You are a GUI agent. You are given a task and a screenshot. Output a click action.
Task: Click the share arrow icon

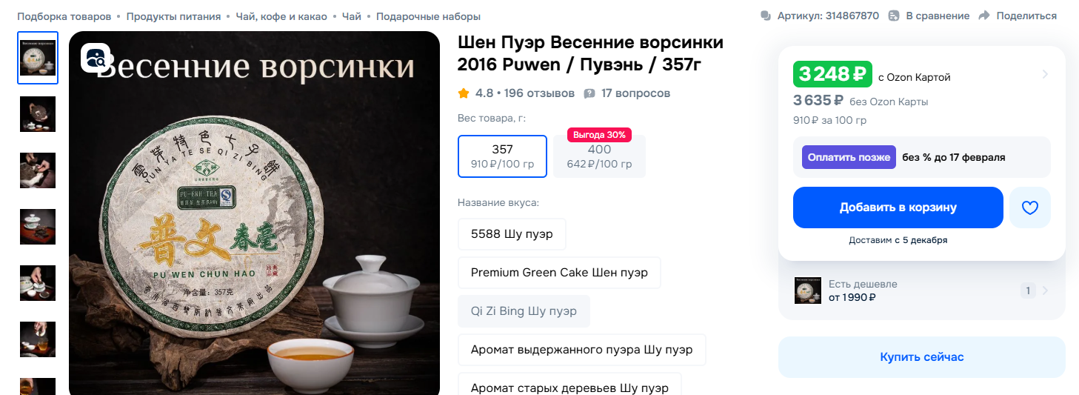click(984, 16)
